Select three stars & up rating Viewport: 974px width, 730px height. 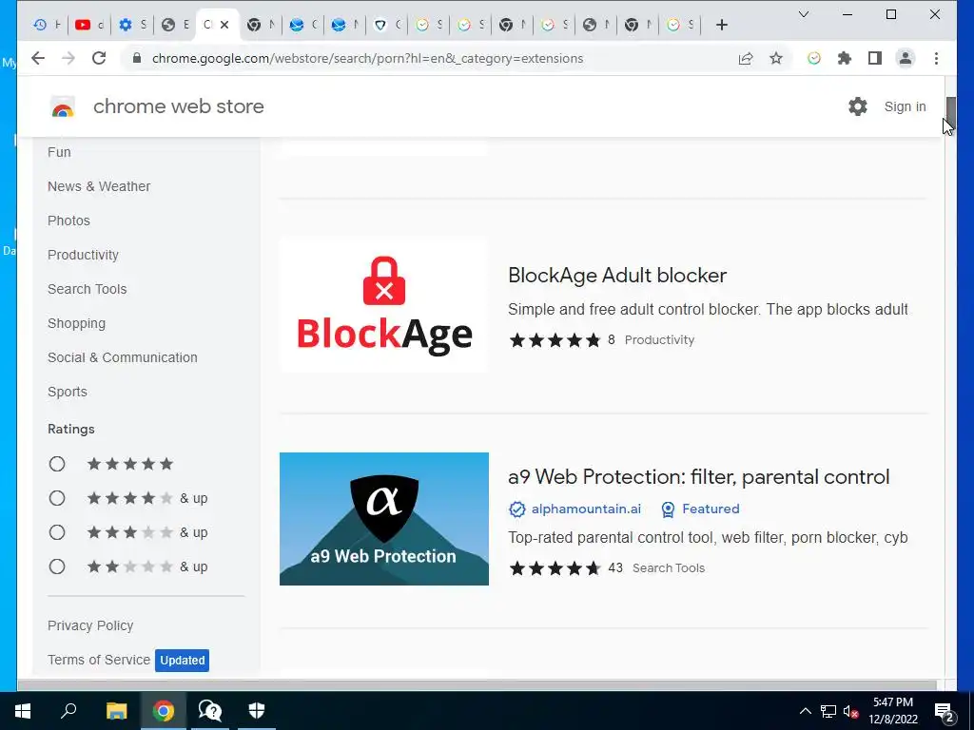(56, 532)
